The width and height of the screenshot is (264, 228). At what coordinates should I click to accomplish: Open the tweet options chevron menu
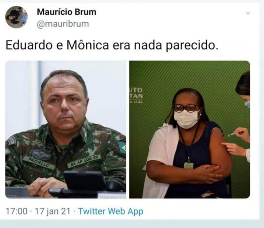coord(248,13)
